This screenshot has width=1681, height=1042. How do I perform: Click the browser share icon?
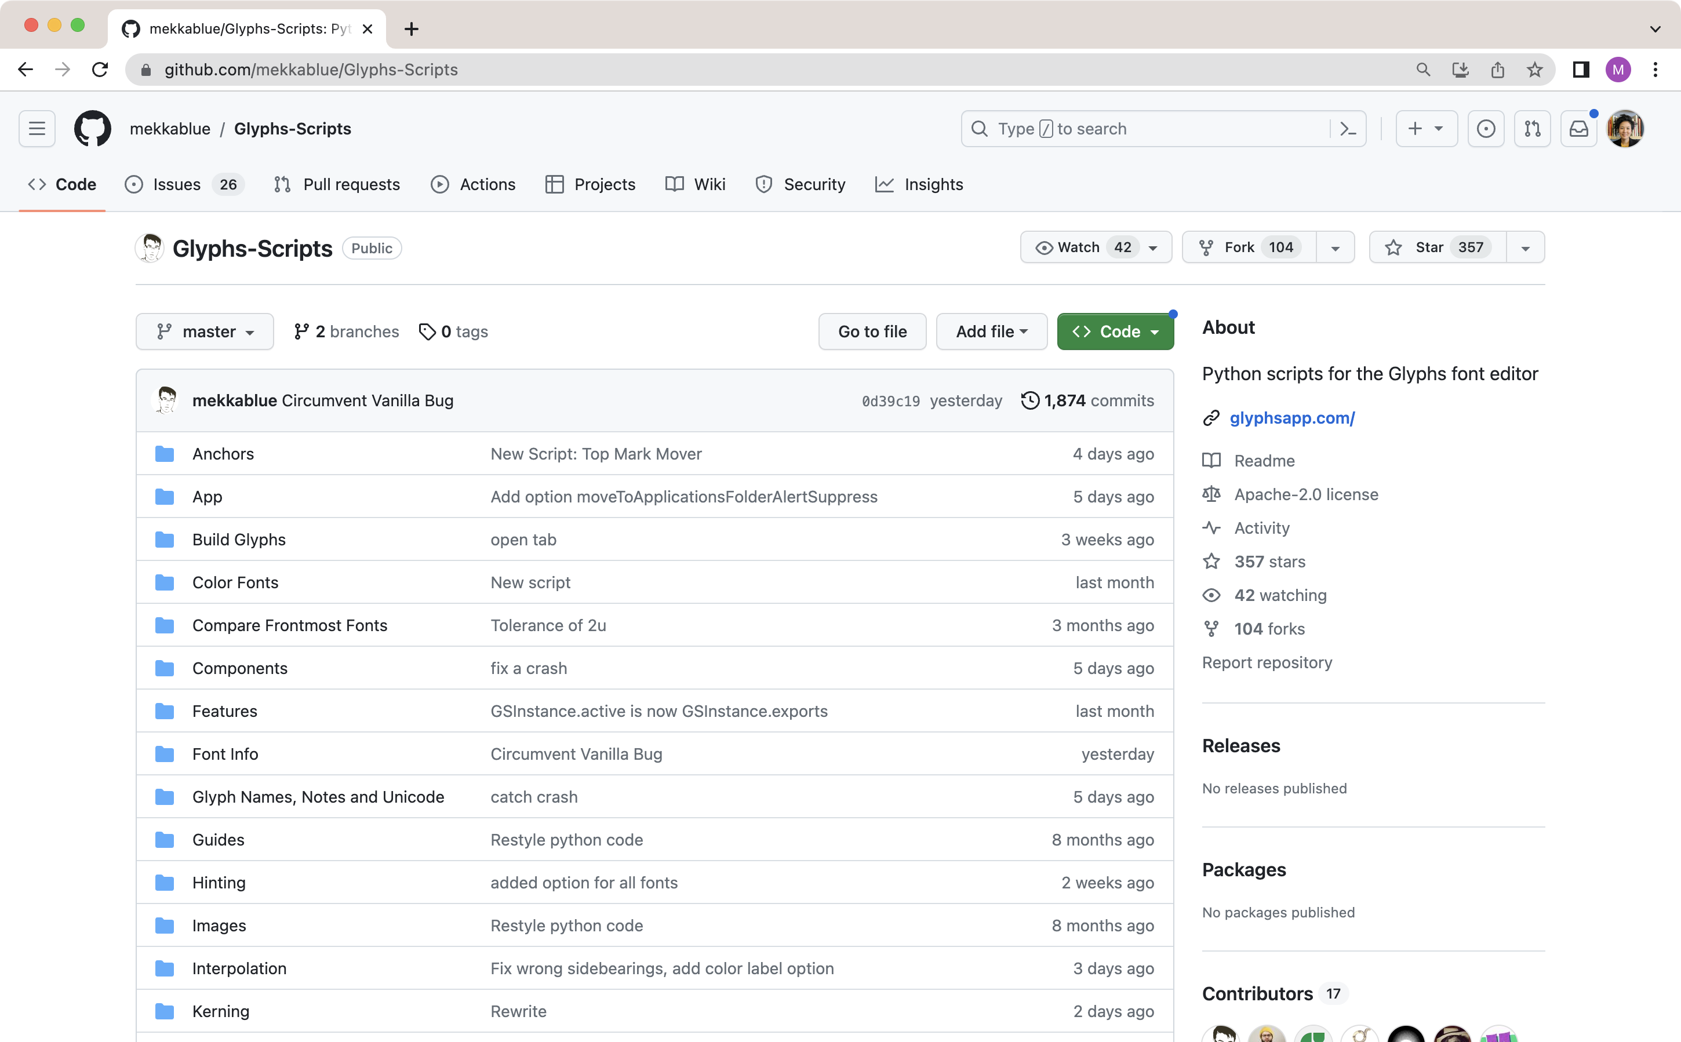[x=1497, y=70]
